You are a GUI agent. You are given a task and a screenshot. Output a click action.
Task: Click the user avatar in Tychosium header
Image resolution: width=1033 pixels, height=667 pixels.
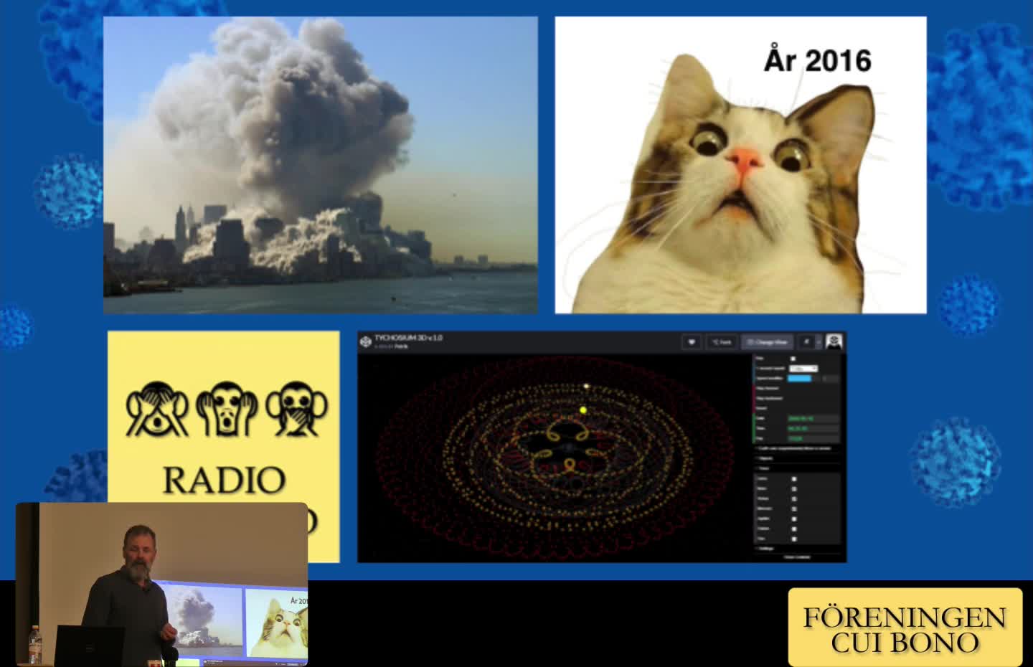(x=834, y=341)
